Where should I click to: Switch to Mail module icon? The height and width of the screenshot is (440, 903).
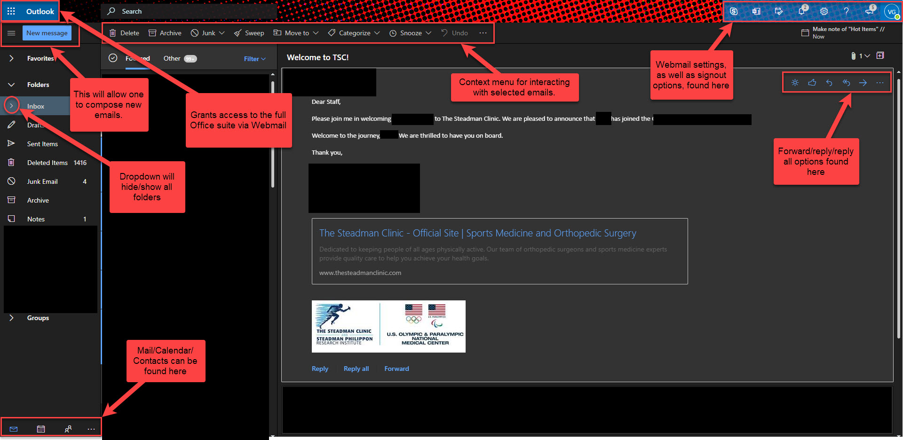[14, 429]
